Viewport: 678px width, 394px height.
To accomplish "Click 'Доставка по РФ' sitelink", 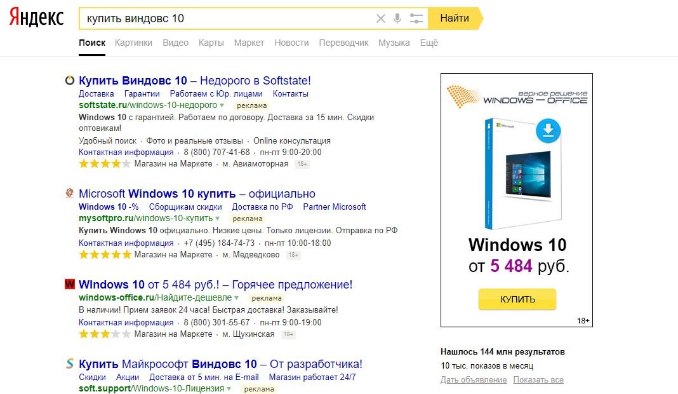I will coord(262,207).
